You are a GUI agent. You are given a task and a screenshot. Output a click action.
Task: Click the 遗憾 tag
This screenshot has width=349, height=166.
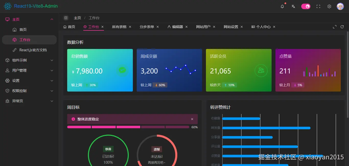point(157,149)
